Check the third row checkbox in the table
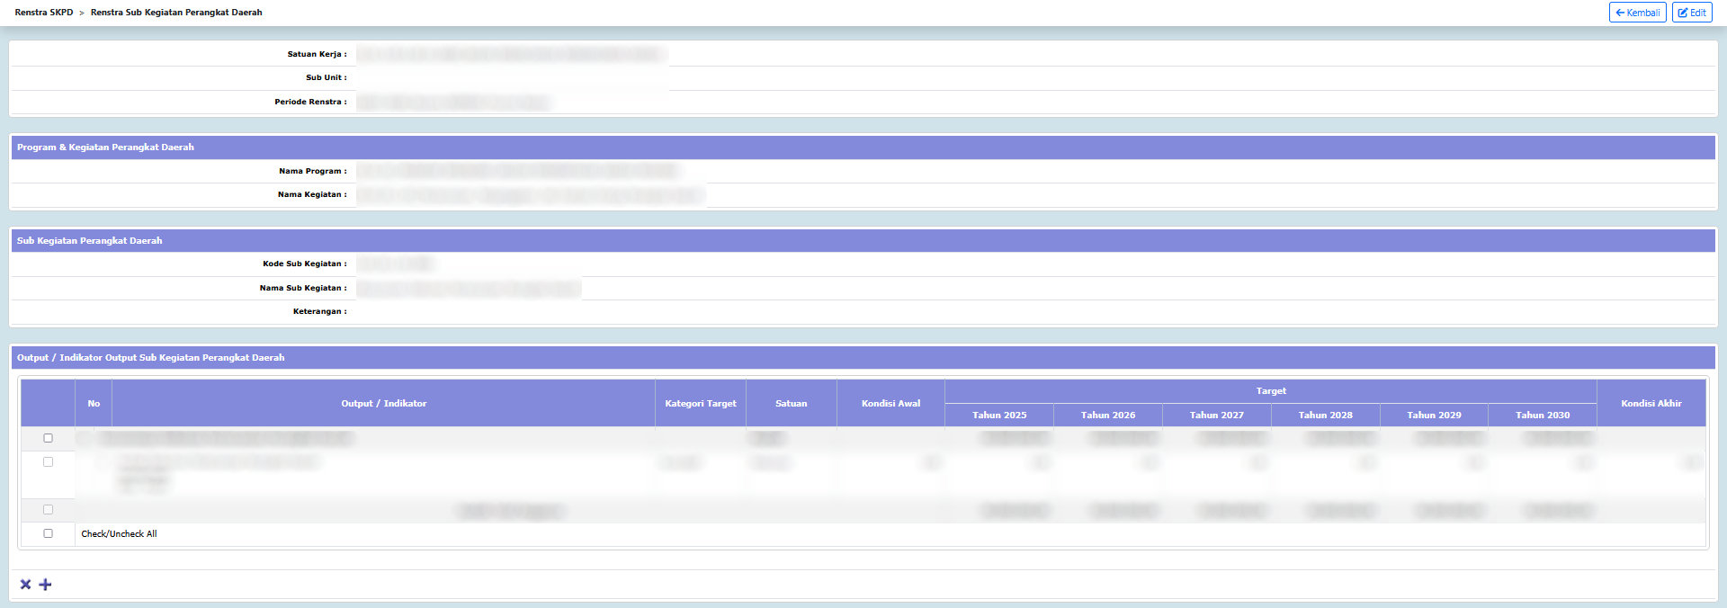Viewport: 1727px width, 608px height. tap(49, 510)
